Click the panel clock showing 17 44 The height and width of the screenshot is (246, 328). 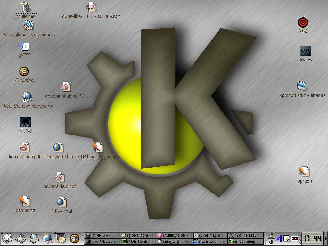pos(313,238)
